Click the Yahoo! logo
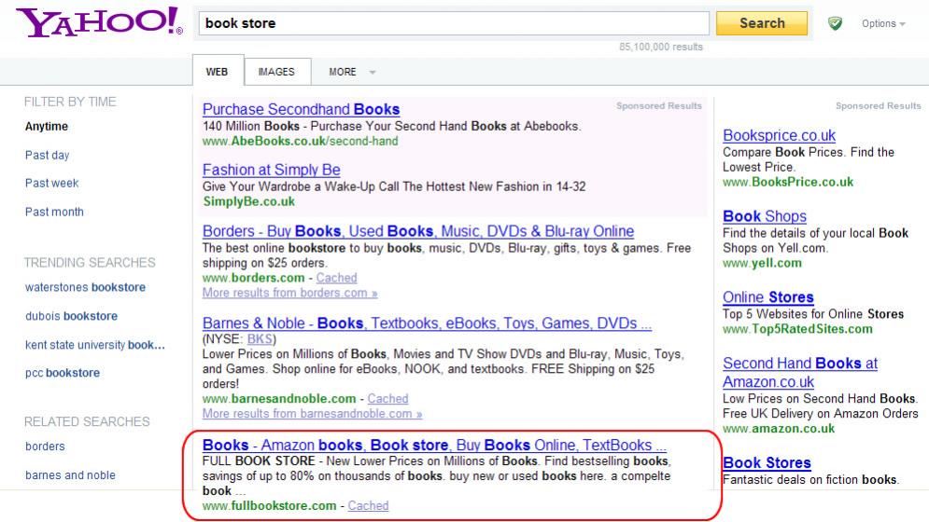 (x=100, y=21)
